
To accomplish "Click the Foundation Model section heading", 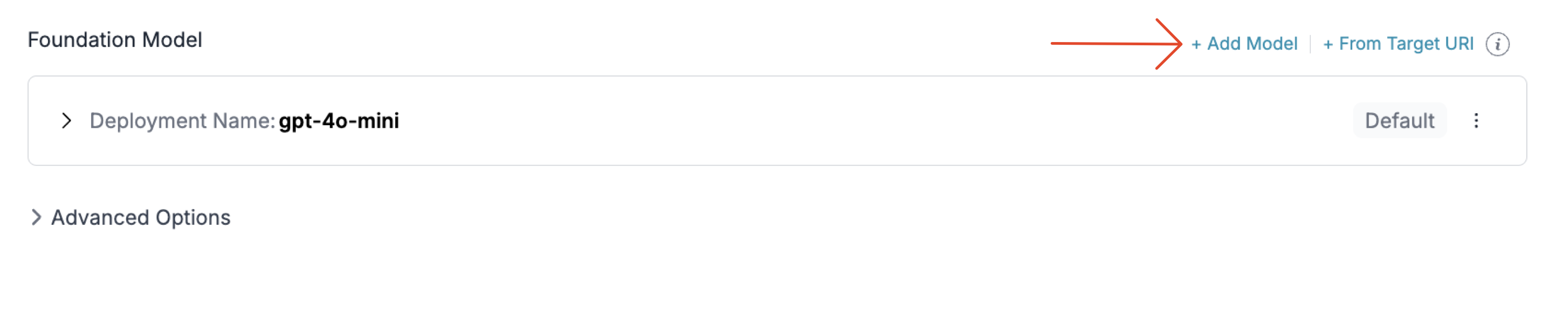I will click(115, 40).
